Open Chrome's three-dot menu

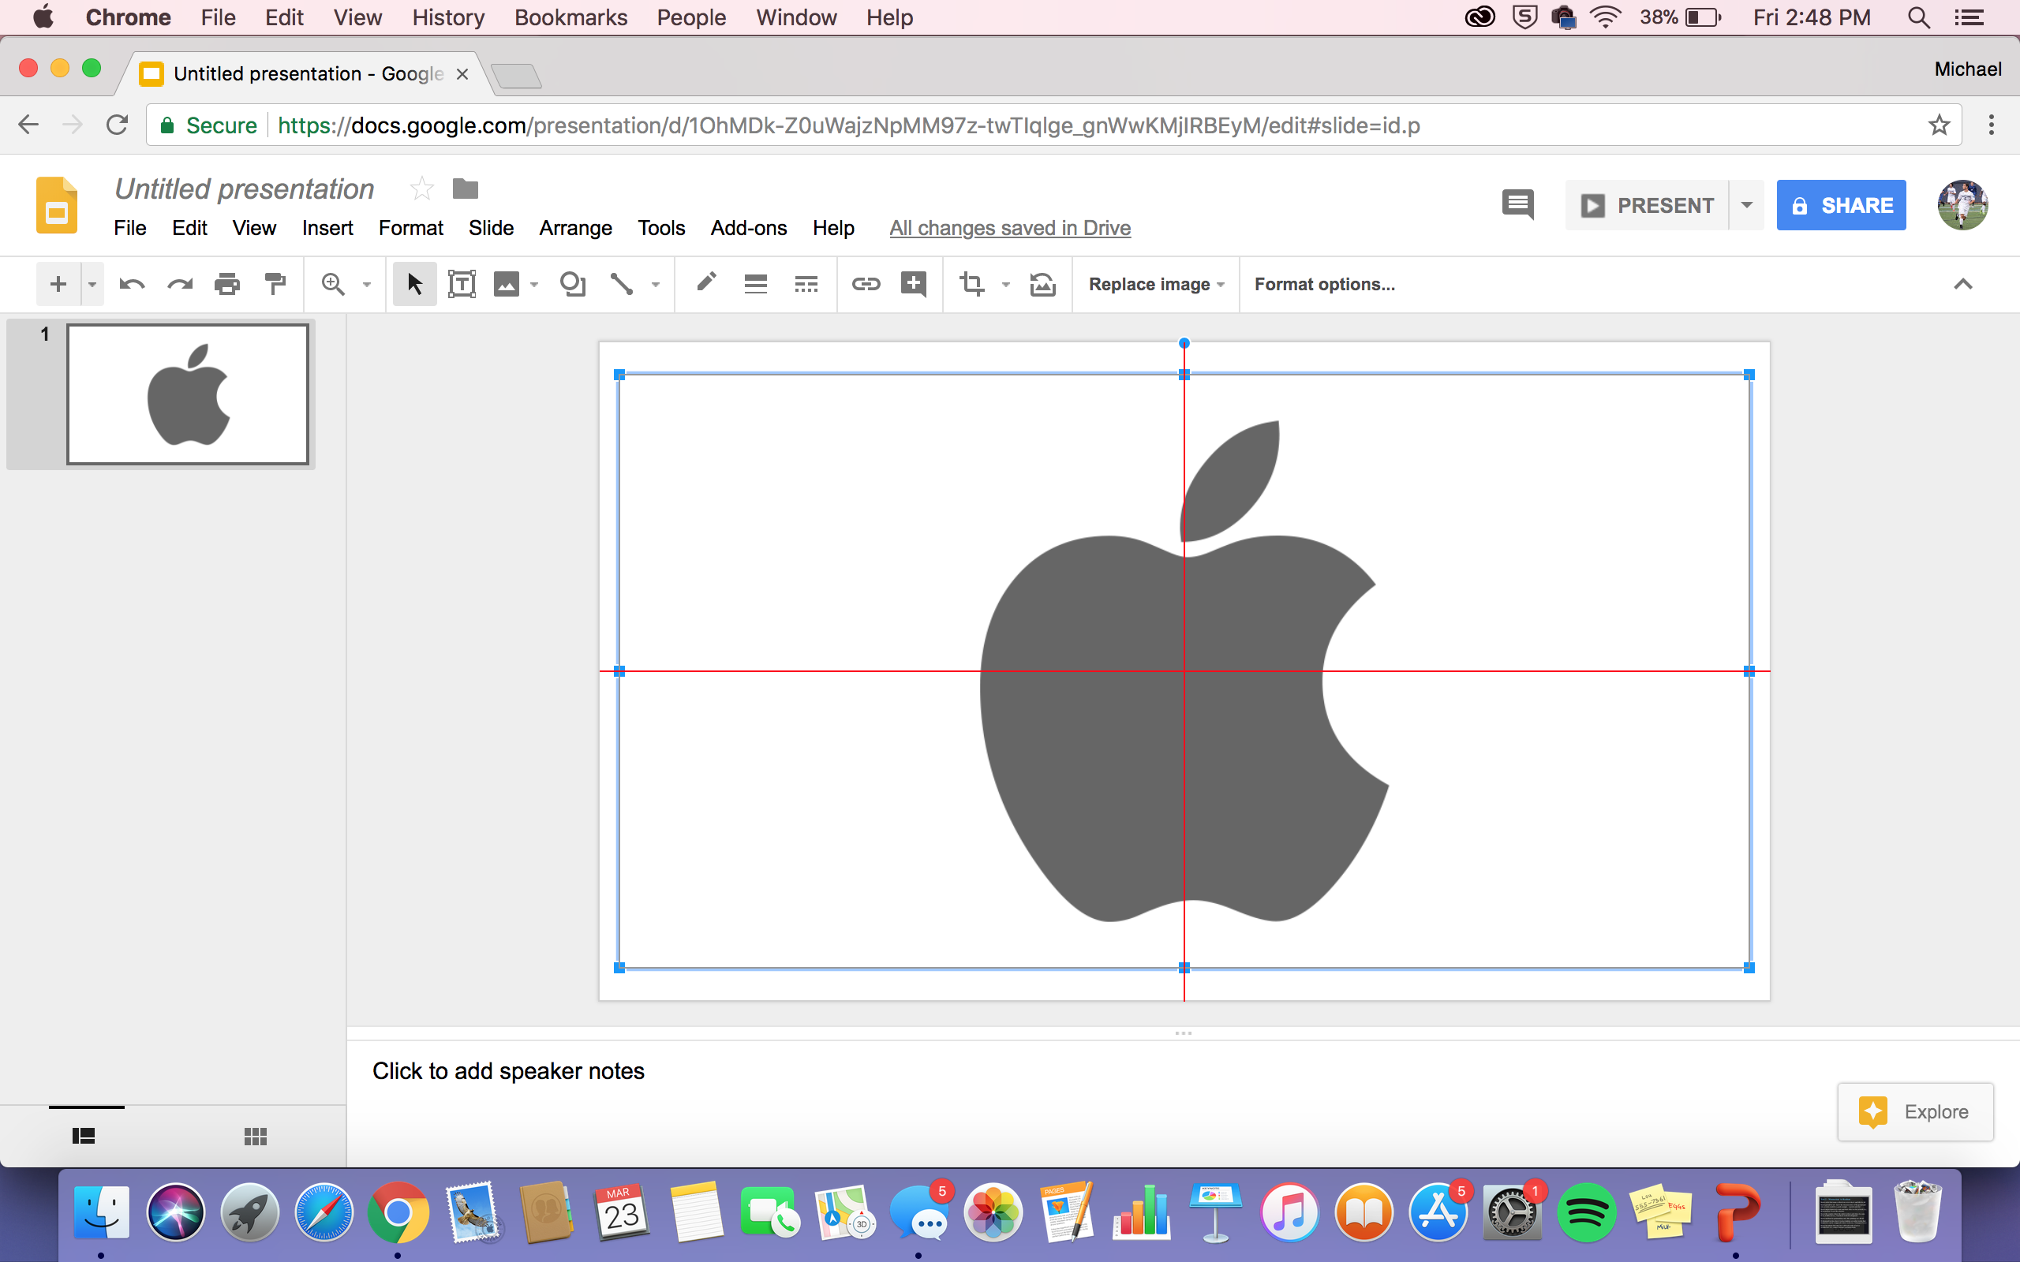click(1992, 125)
